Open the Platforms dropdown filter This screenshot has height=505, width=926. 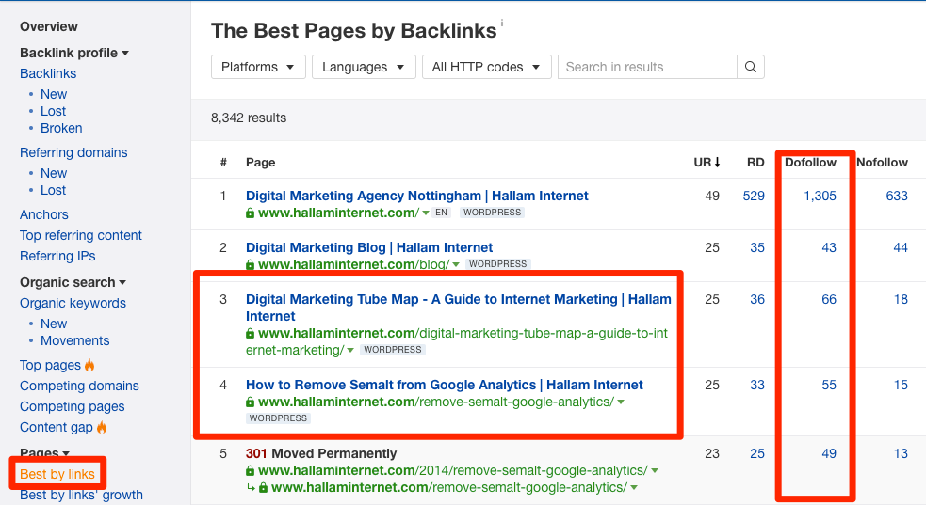point(258,67)
